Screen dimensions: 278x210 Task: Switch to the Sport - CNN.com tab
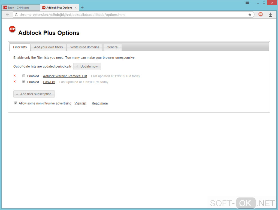(x=20, y=8)
